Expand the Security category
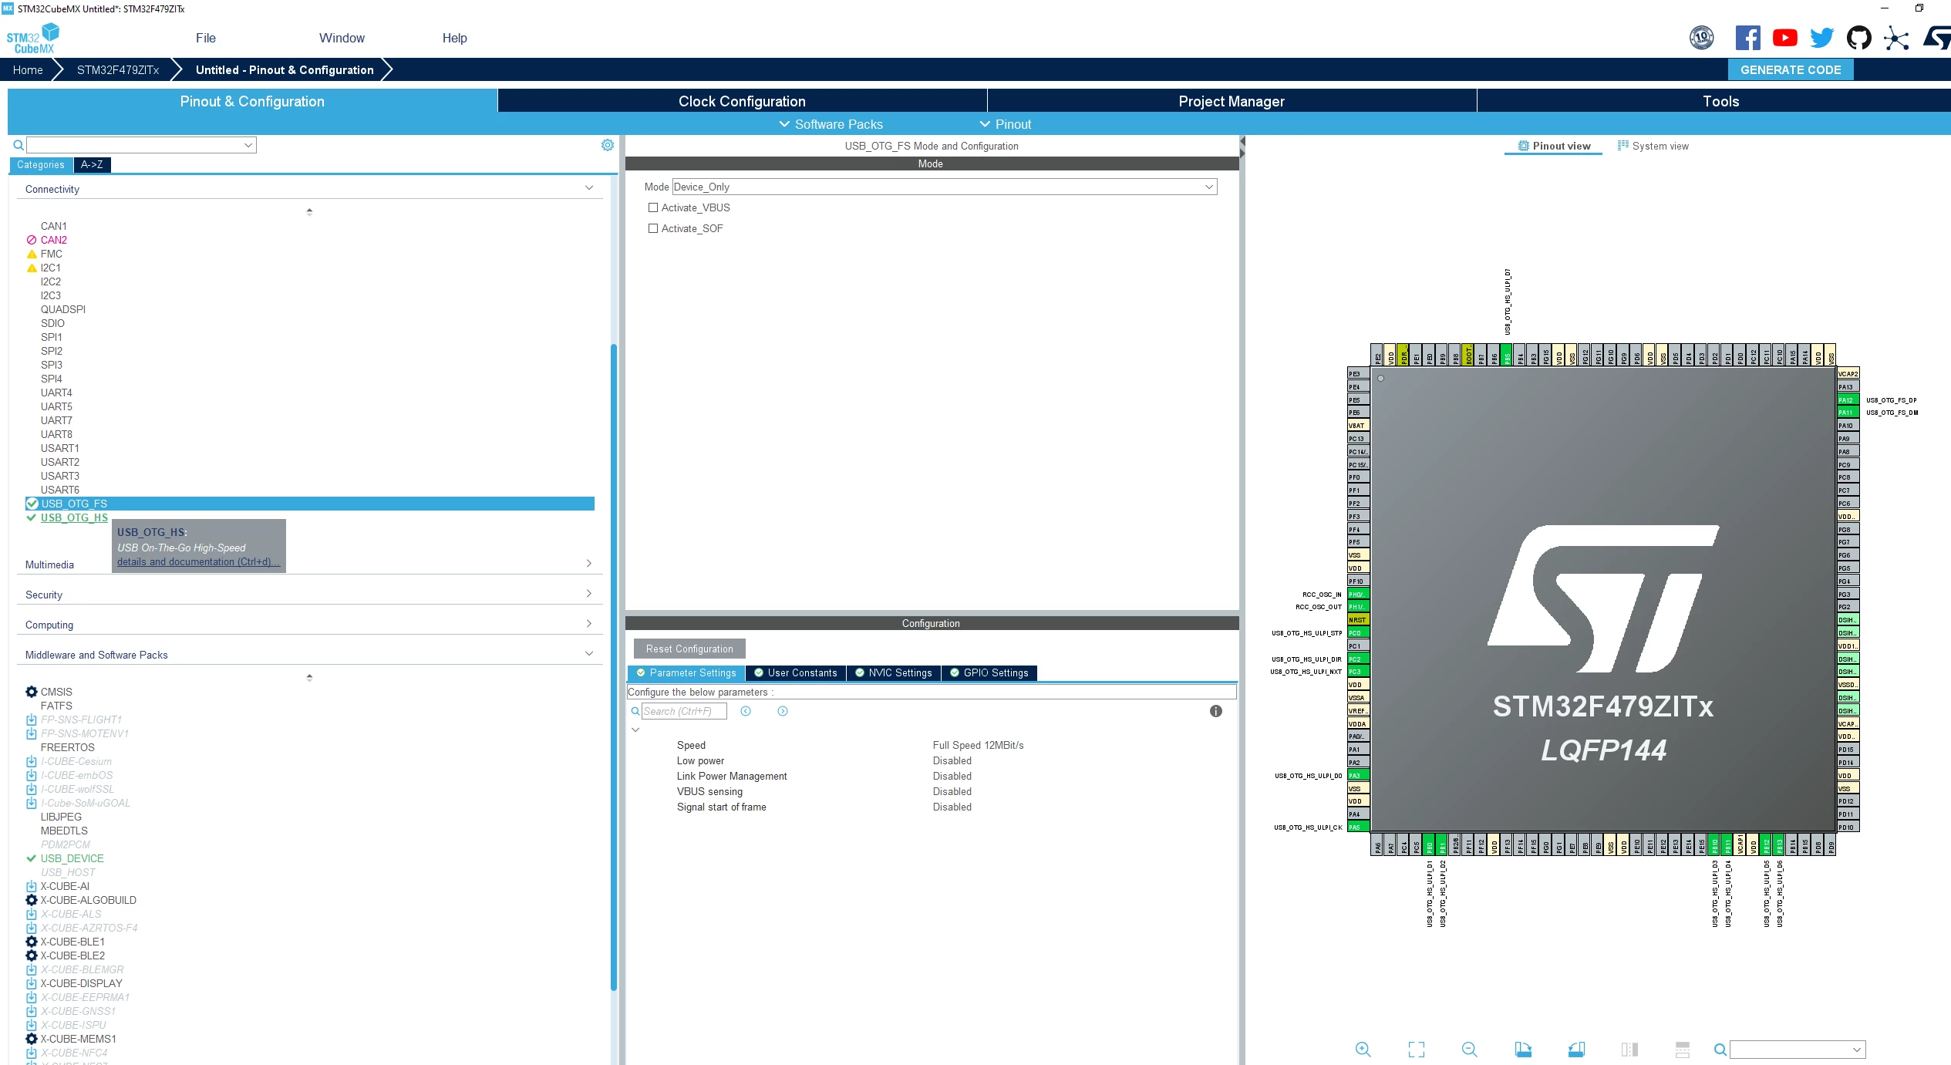The height and width of the screenshot is (1065, 1951). 308,595
